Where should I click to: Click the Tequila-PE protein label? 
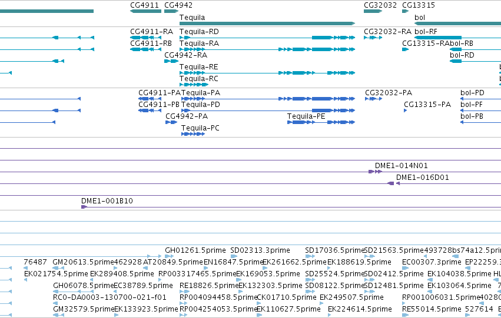point(306,116)
